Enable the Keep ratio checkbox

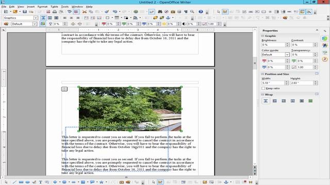(263, 88)
